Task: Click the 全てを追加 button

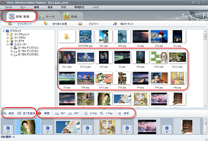Action: pos(26,113)
